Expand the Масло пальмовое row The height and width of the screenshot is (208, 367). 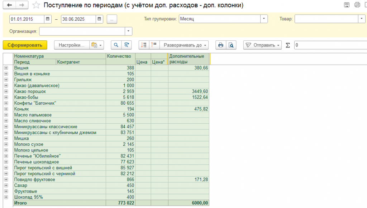(6, 115)
